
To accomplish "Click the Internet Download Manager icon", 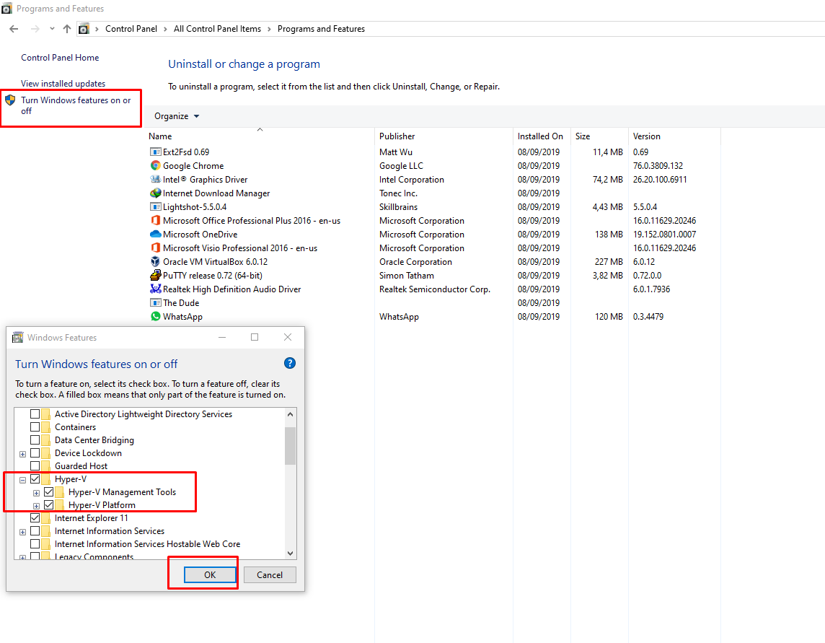I will (155, 193).
